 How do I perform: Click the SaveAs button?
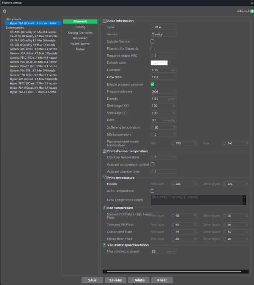[x=115, y=280]
